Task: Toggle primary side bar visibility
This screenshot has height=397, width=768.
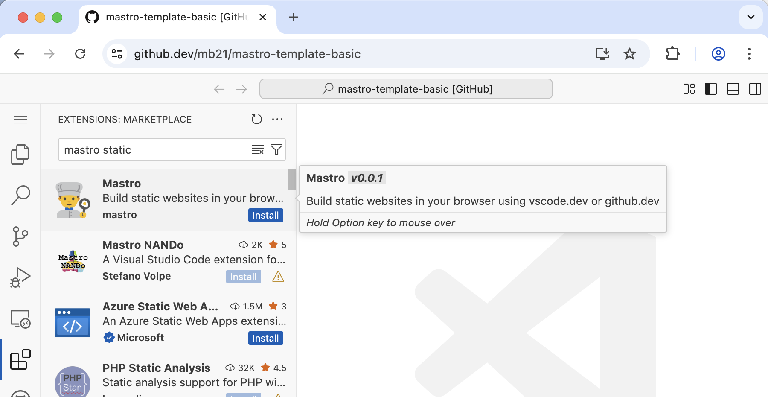Action: coord(711,89)
